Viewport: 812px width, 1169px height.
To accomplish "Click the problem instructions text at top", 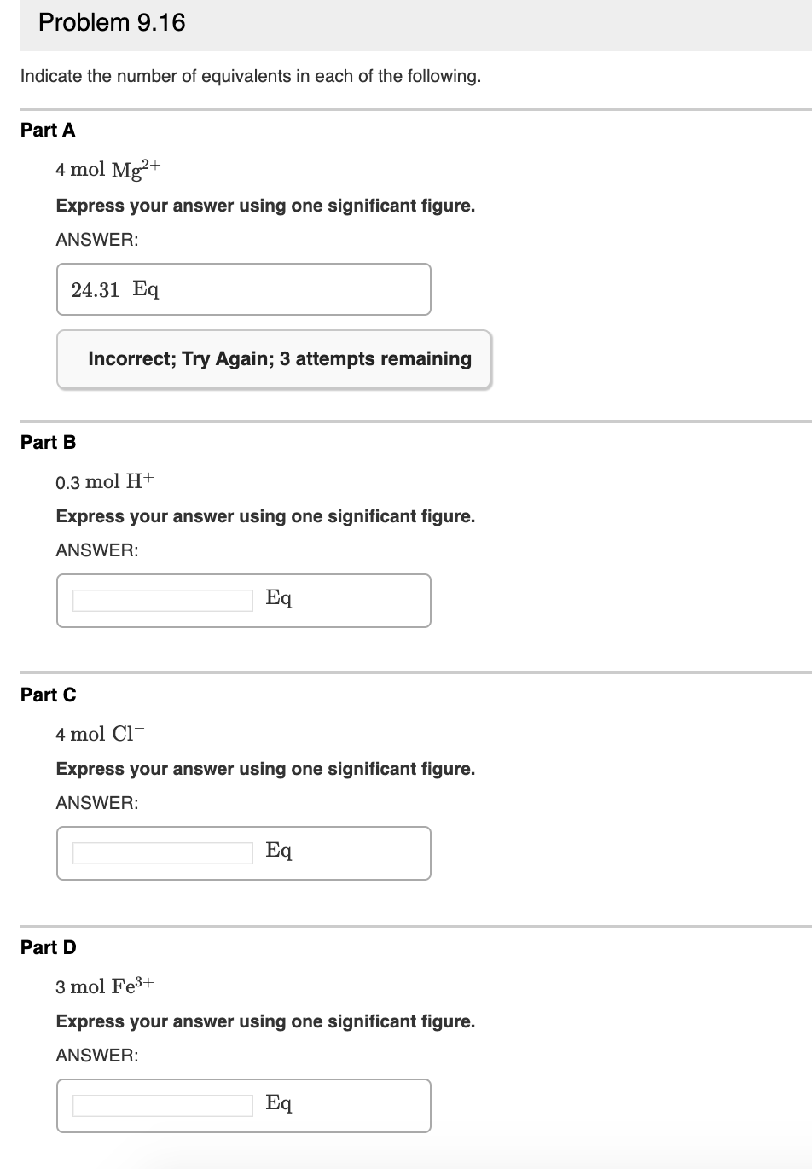I will 251,76.
